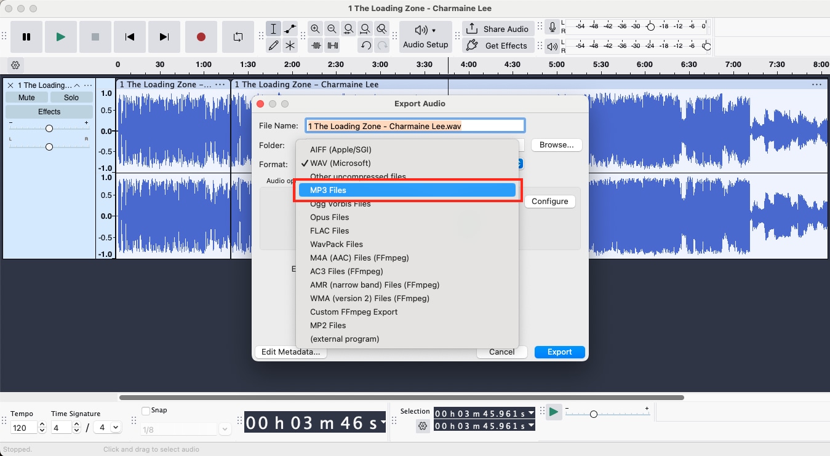
Task: Click the Zoom In icon
Action: [316, 29]
